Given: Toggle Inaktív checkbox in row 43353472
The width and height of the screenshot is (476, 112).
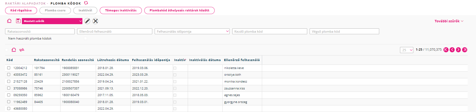Looking at the screenshot, I should tap(175, 75).
